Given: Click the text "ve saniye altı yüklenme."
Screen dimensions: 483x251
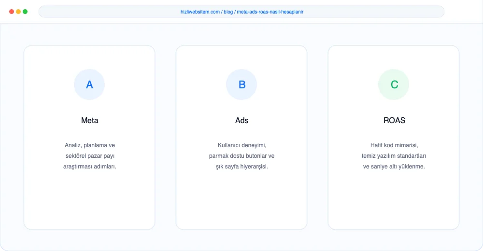Looking at the screenshot, I should (x=394, y=167).
